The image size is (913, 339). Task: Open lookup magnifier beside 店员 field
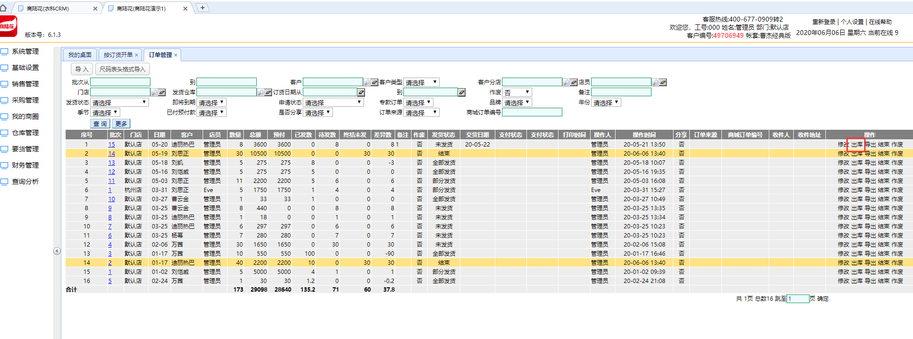(655, 82)
